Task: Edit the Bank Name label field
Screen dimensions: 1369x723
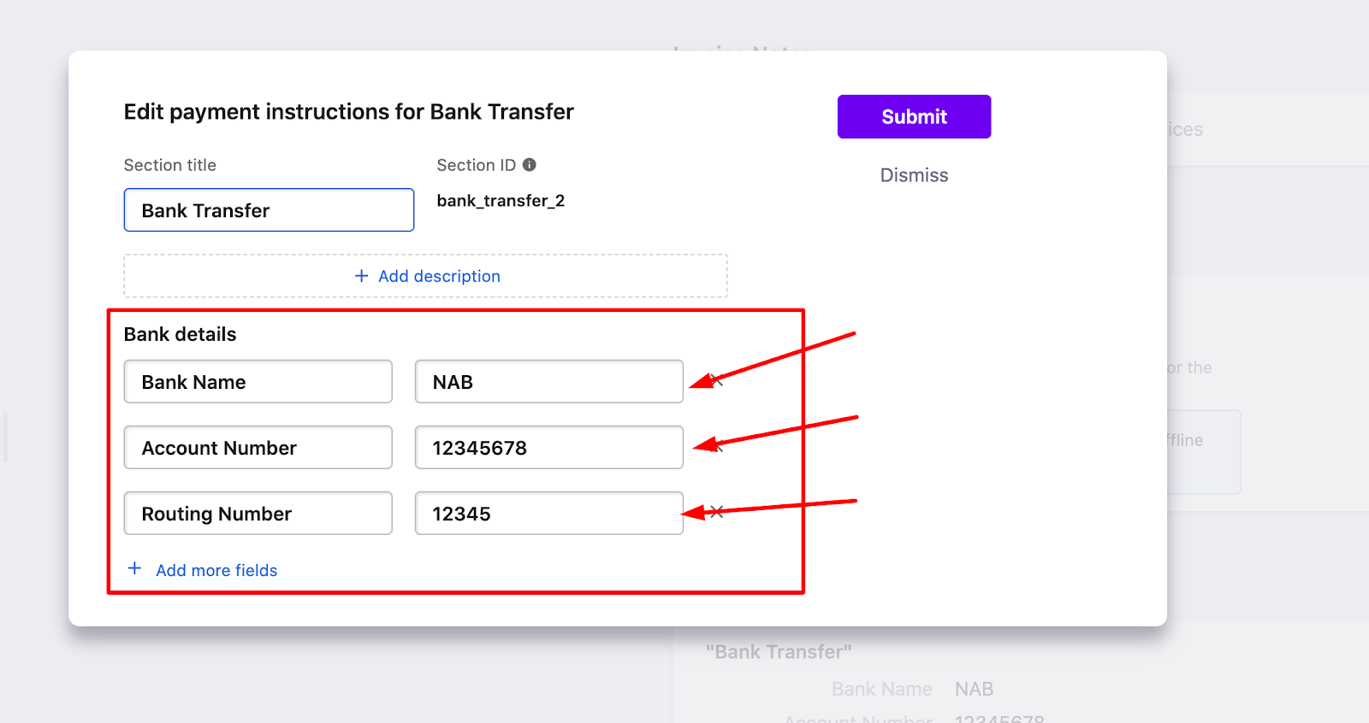Action: 258,382
